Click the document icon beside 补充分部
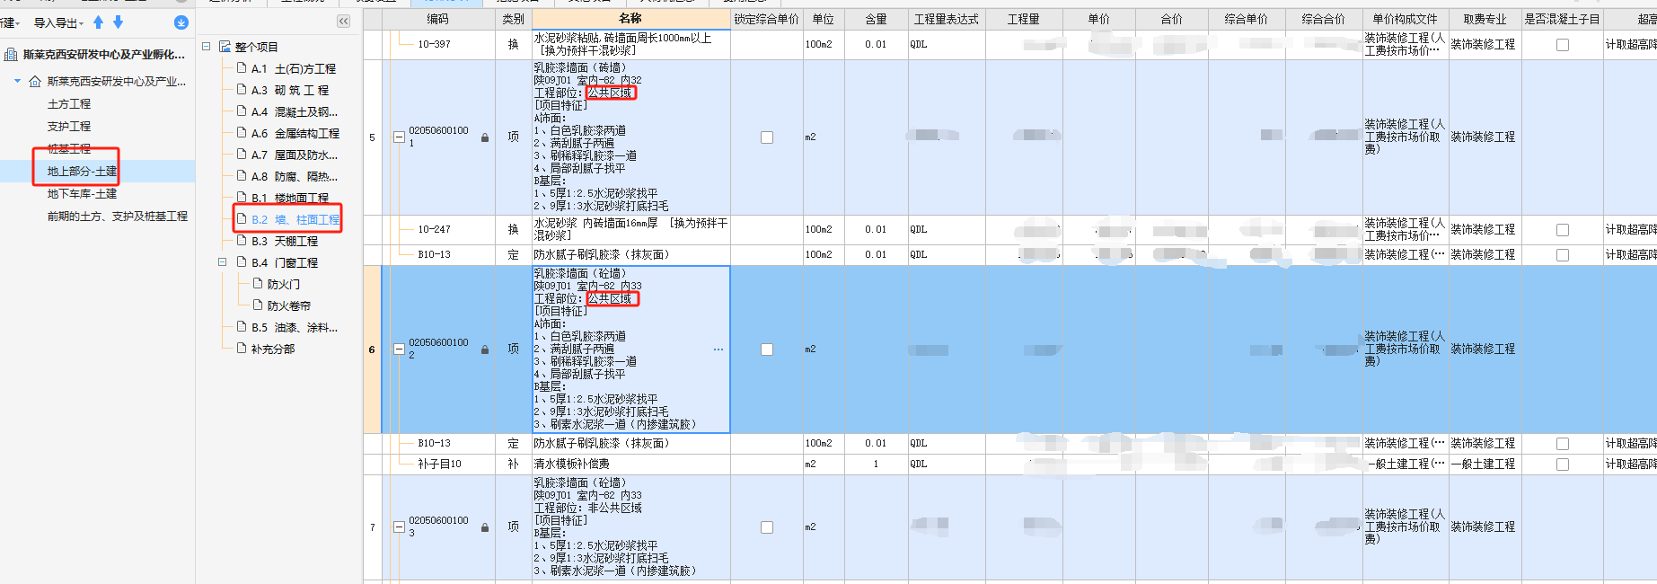 pyautogui.click(x=242, y=348)
